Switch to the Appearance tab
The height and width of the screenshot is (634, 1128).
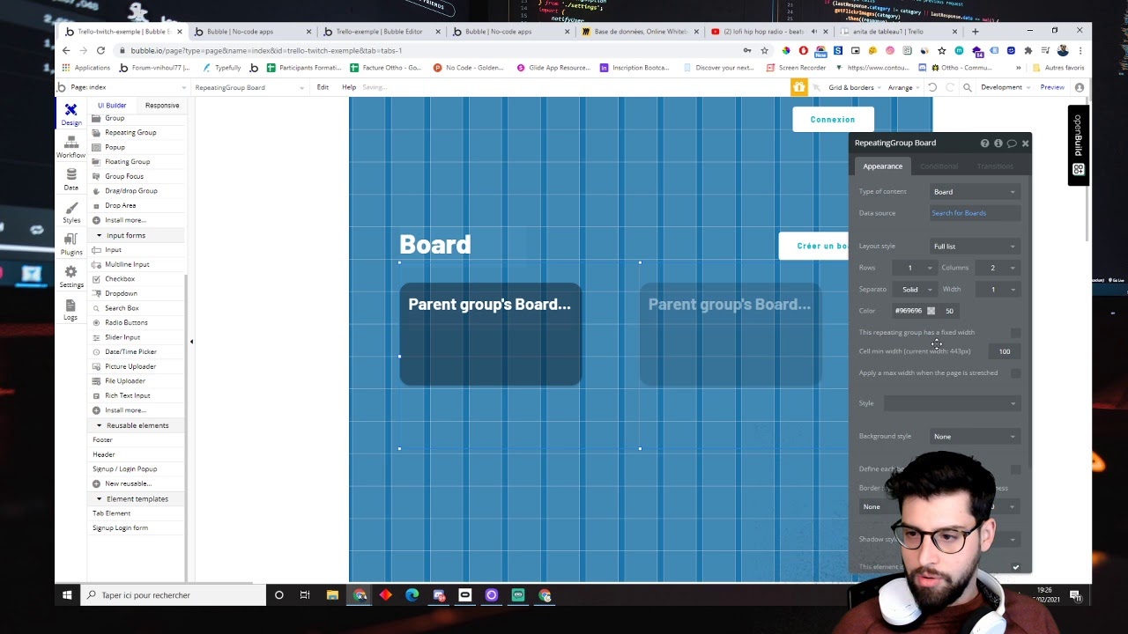pyautogui.click(x=882, y=166)
